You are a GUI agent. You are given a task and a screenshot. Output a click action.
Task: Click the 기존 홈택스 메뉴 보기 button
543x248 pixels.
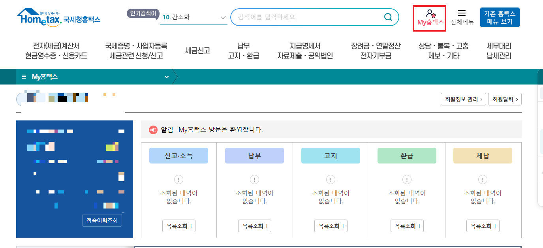[500, 17]
